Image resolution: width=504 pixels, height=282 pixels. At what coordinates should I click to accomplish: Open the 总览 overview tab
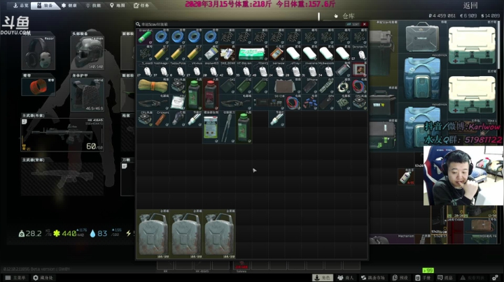click(x=21, y=6)
